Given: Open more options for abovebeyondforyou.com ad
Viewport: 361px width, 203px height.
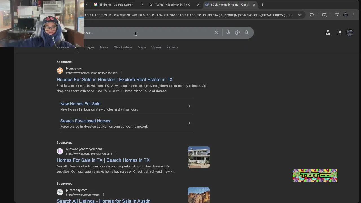Looking at the screenshot, I should coord(116,154).
